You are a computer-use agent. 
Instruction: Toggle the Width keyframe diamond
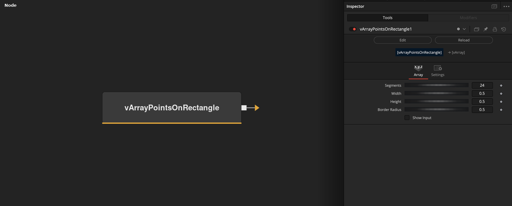(x=501, y=93)
